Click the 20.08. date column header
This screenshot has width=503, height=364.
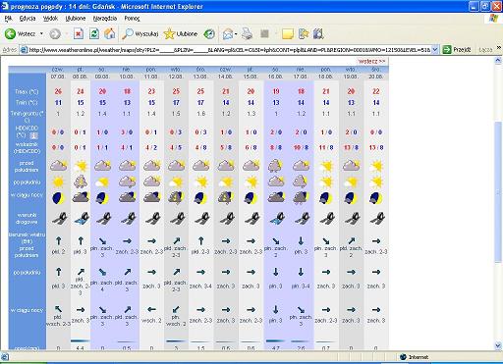(x=376, y=77)
